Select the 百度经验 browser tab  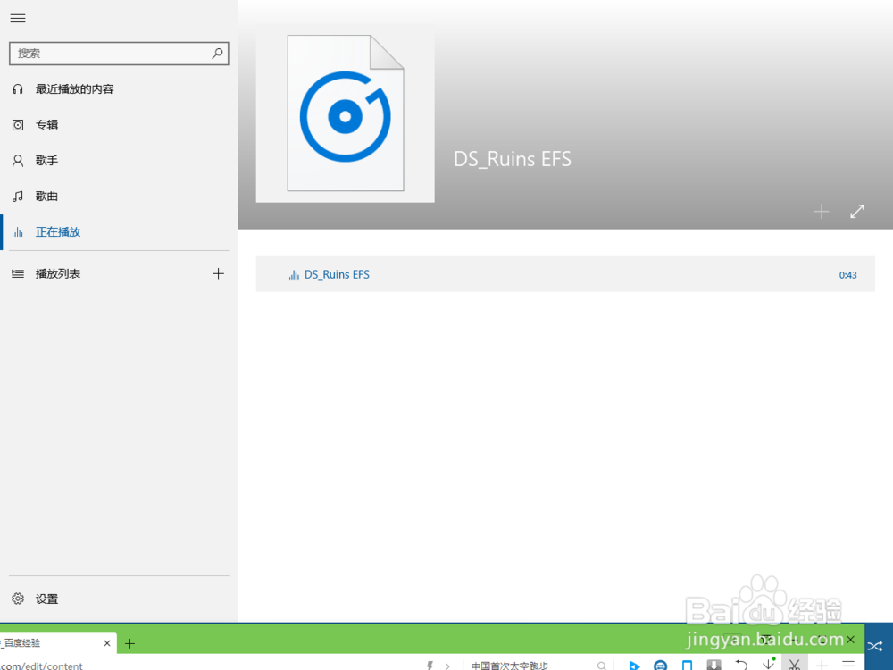point(57,643)
